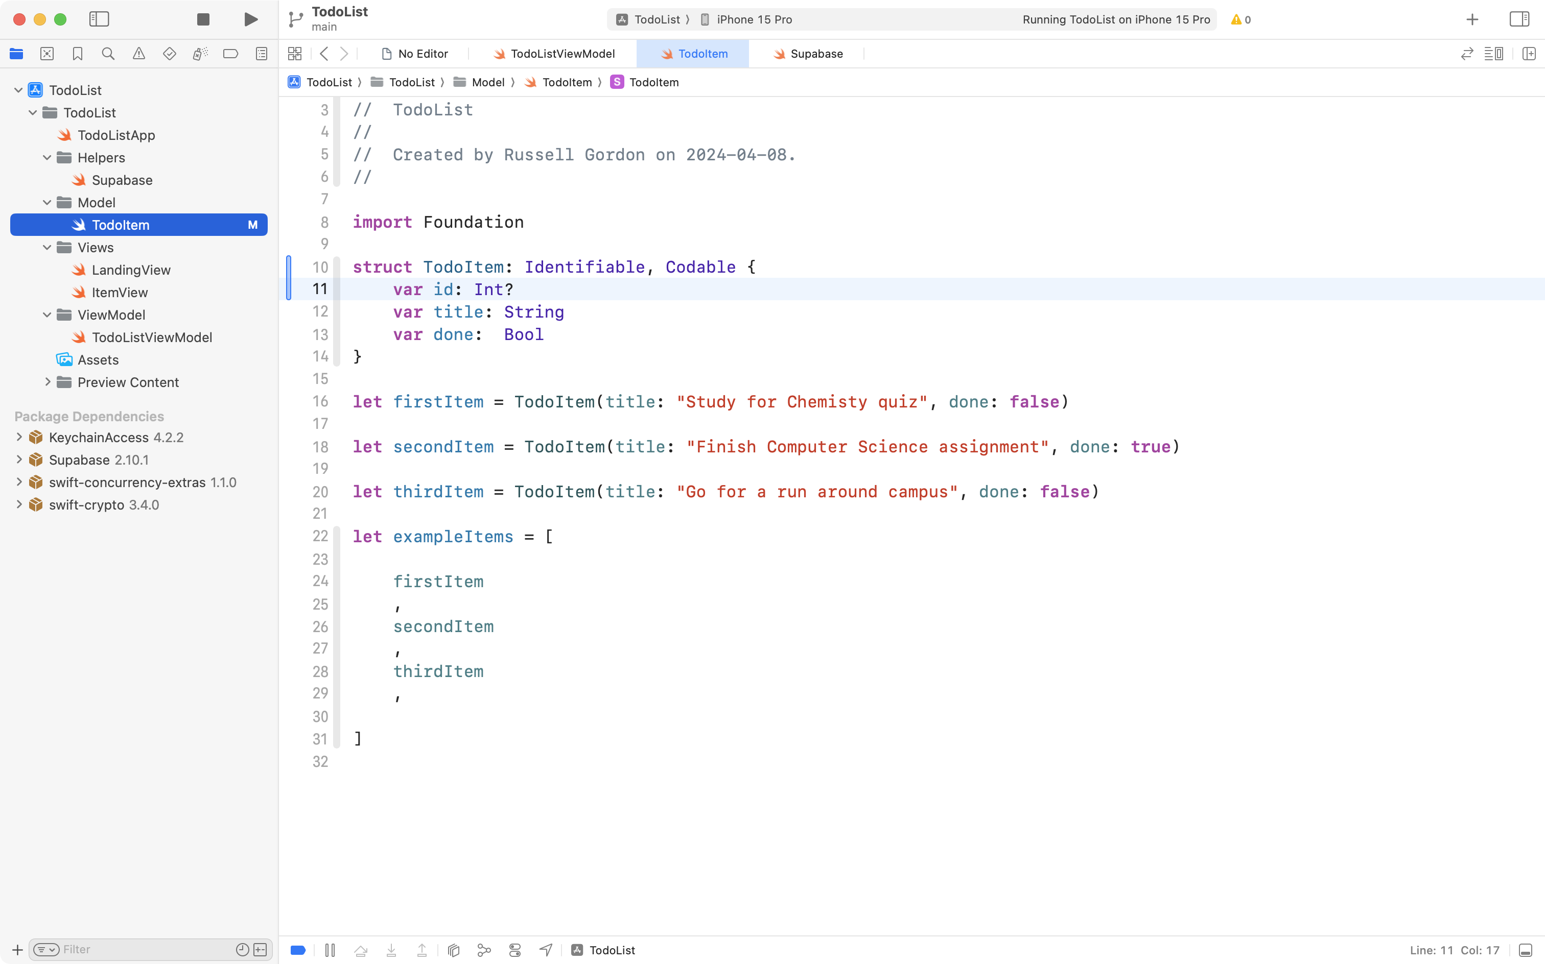Open the Debug navigator
Screen dimensions: 1545x964
200,54
